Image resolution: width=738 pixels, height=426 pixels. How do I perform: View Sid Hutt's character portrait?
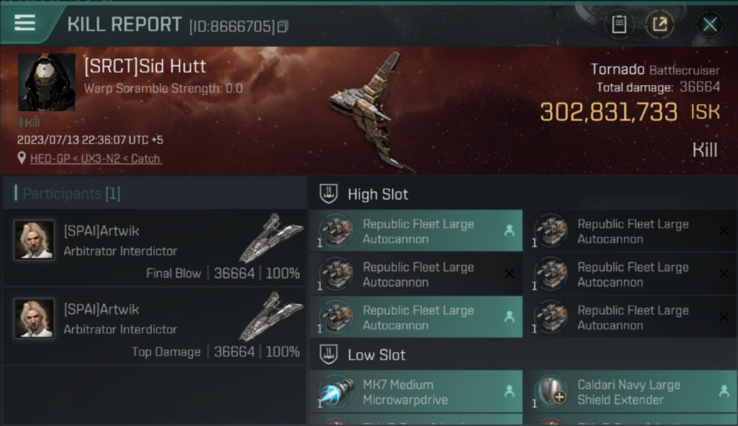coord(47,82)
